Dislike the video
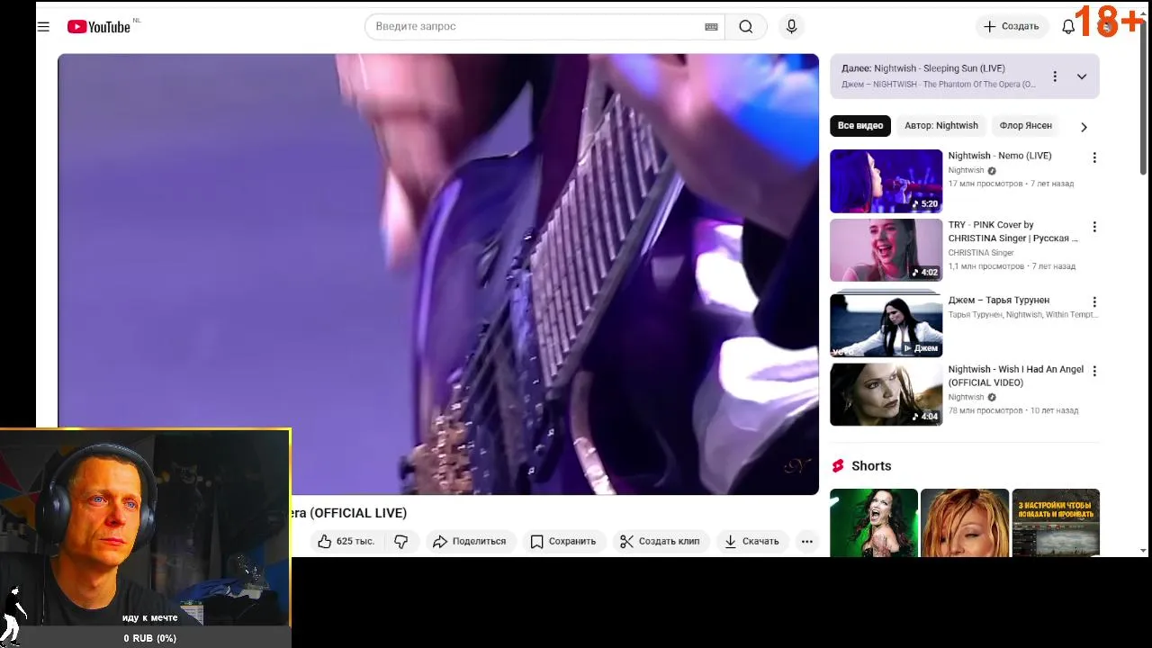 pyautogui.click(x=401, y=541)
